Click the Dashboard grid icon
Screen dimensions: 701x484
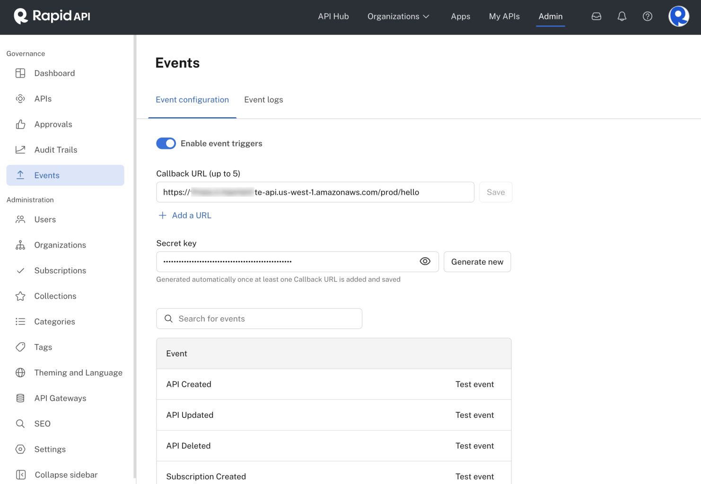point(20,73)
